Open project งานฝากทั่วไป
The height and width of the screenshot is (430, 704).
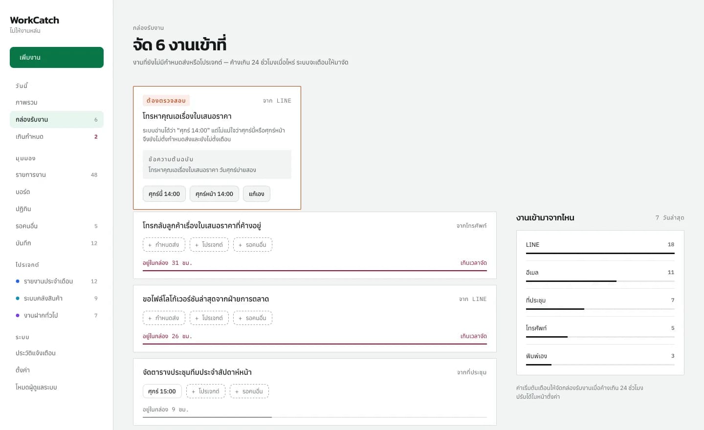[57, 316]
